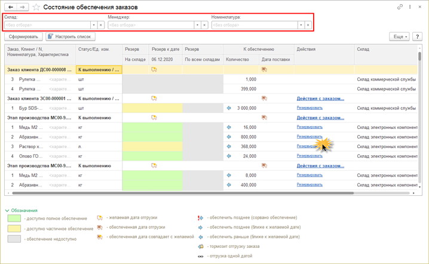
Task: Open the Еще menu
Action: tap(400, 36)
